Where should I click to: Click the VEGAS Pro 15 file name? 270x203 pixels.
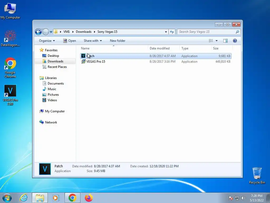[x=96, y=62]
